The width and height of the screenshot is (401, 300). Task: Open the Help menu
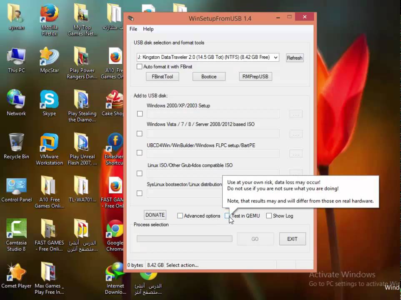click(148, 29)
